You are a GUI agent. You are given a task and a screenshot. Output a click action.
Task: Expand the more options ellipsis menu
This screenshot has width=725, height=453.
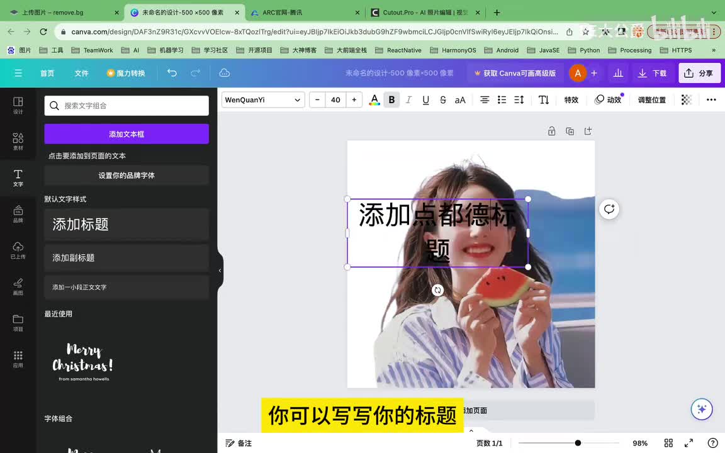(x=711, y=100)
